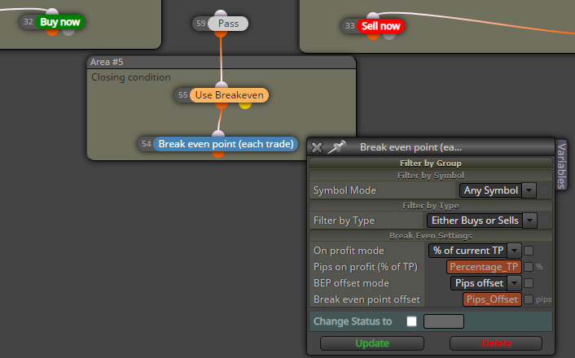This screenshot has height=358, width=575.
Task: Click the Update button
Action: [x=372, y=343]
